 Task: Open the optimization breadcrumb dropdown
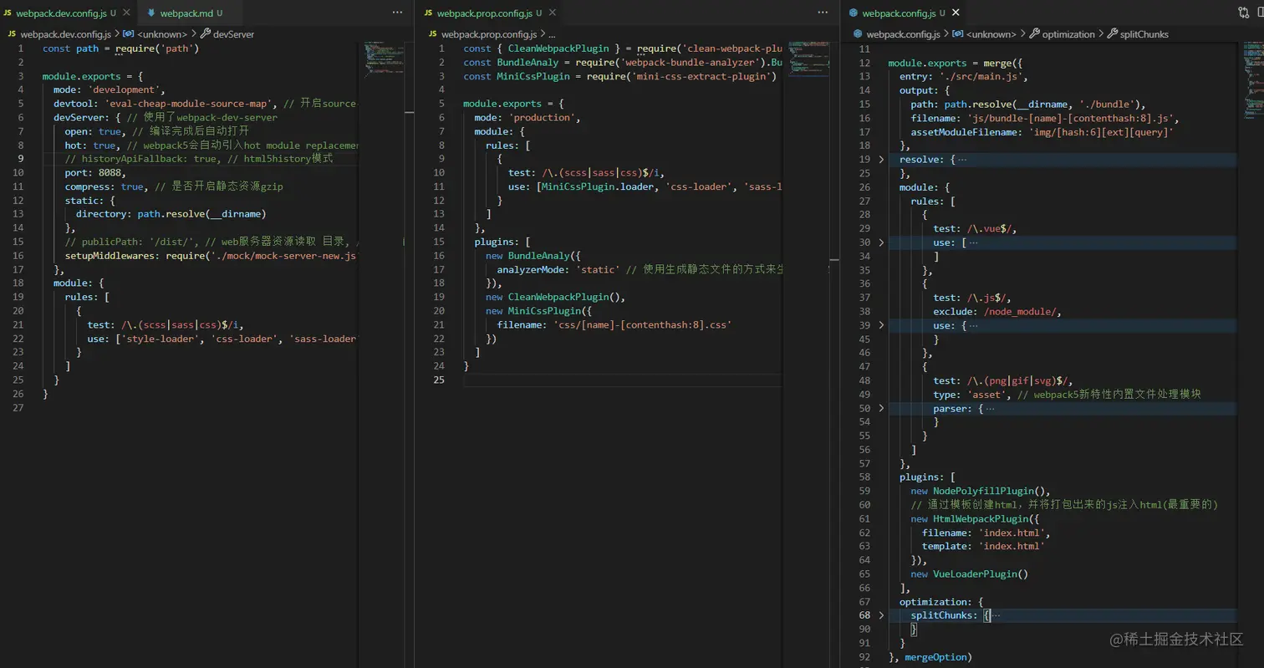pos(1068,34)
